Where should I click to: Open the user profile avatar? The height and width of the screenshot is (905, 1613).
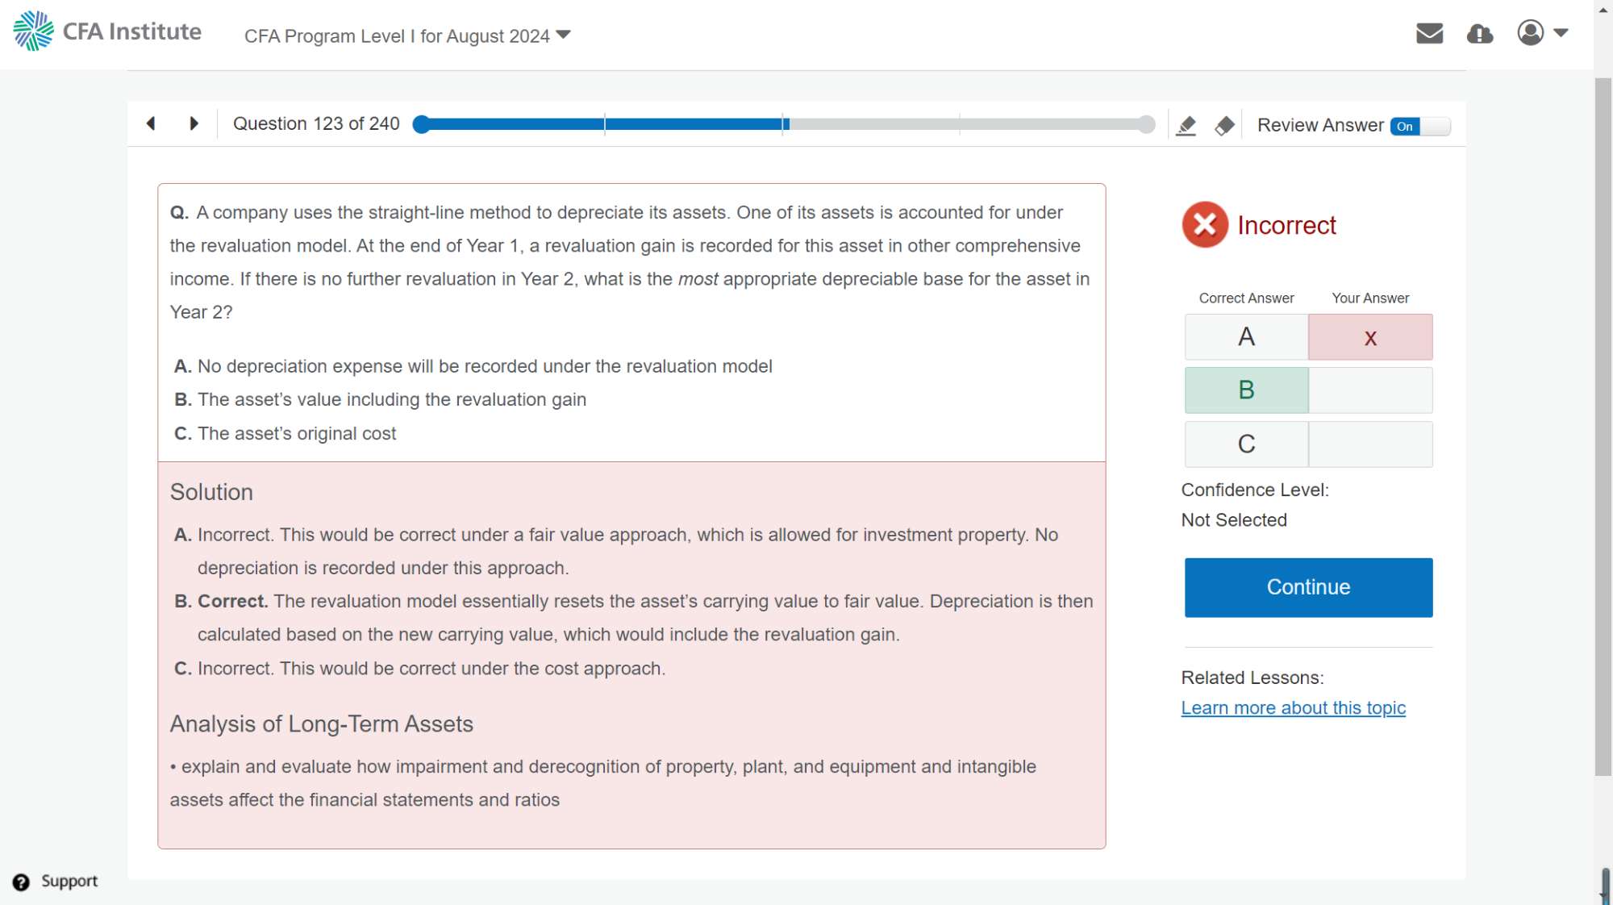click(x=1530, y=33)
